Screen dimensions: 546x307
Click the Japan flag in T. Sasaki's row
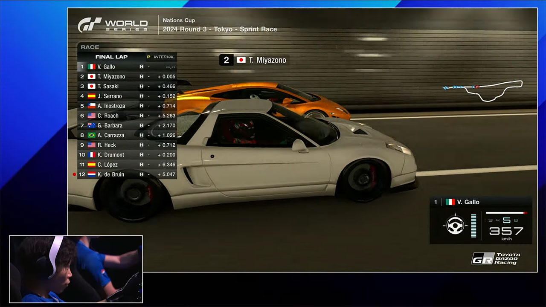[91, 87]
